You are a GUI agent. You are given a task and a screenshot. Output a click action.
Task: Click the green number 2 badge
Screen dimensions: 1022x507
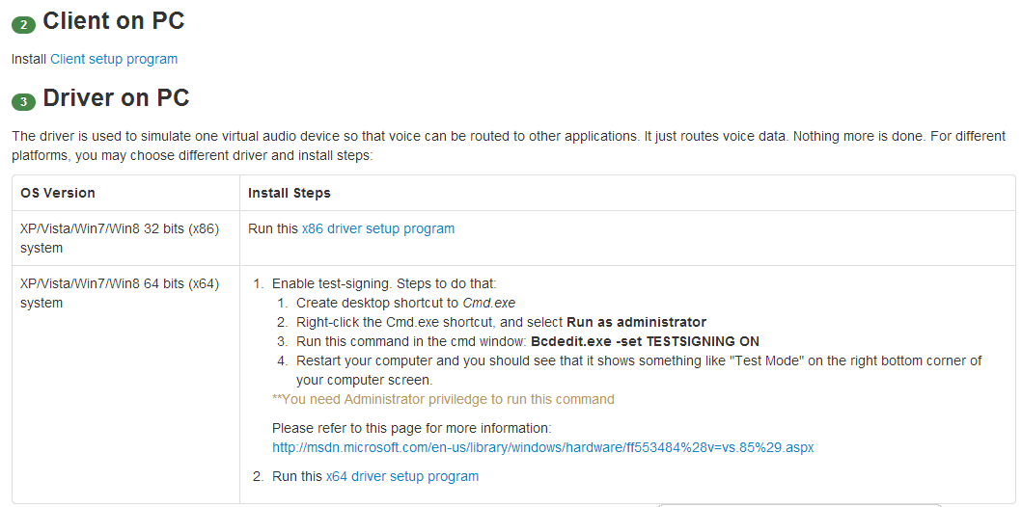pyautogui.click(x=23, y=25)
